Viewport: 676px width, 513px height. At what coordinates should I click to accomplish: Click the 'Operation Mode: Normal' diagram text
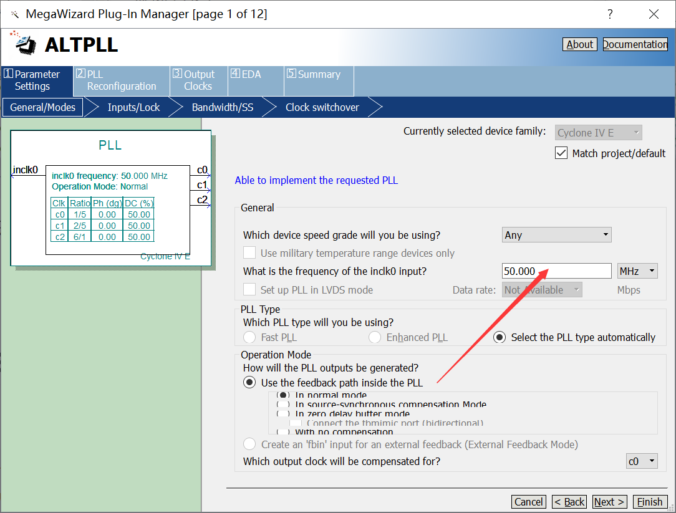coord(100,186)
